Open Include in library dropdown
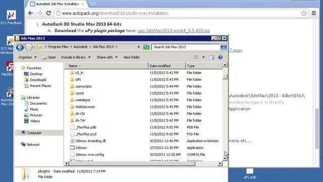This screenshot has width=323, height=182. pos(76,57)
